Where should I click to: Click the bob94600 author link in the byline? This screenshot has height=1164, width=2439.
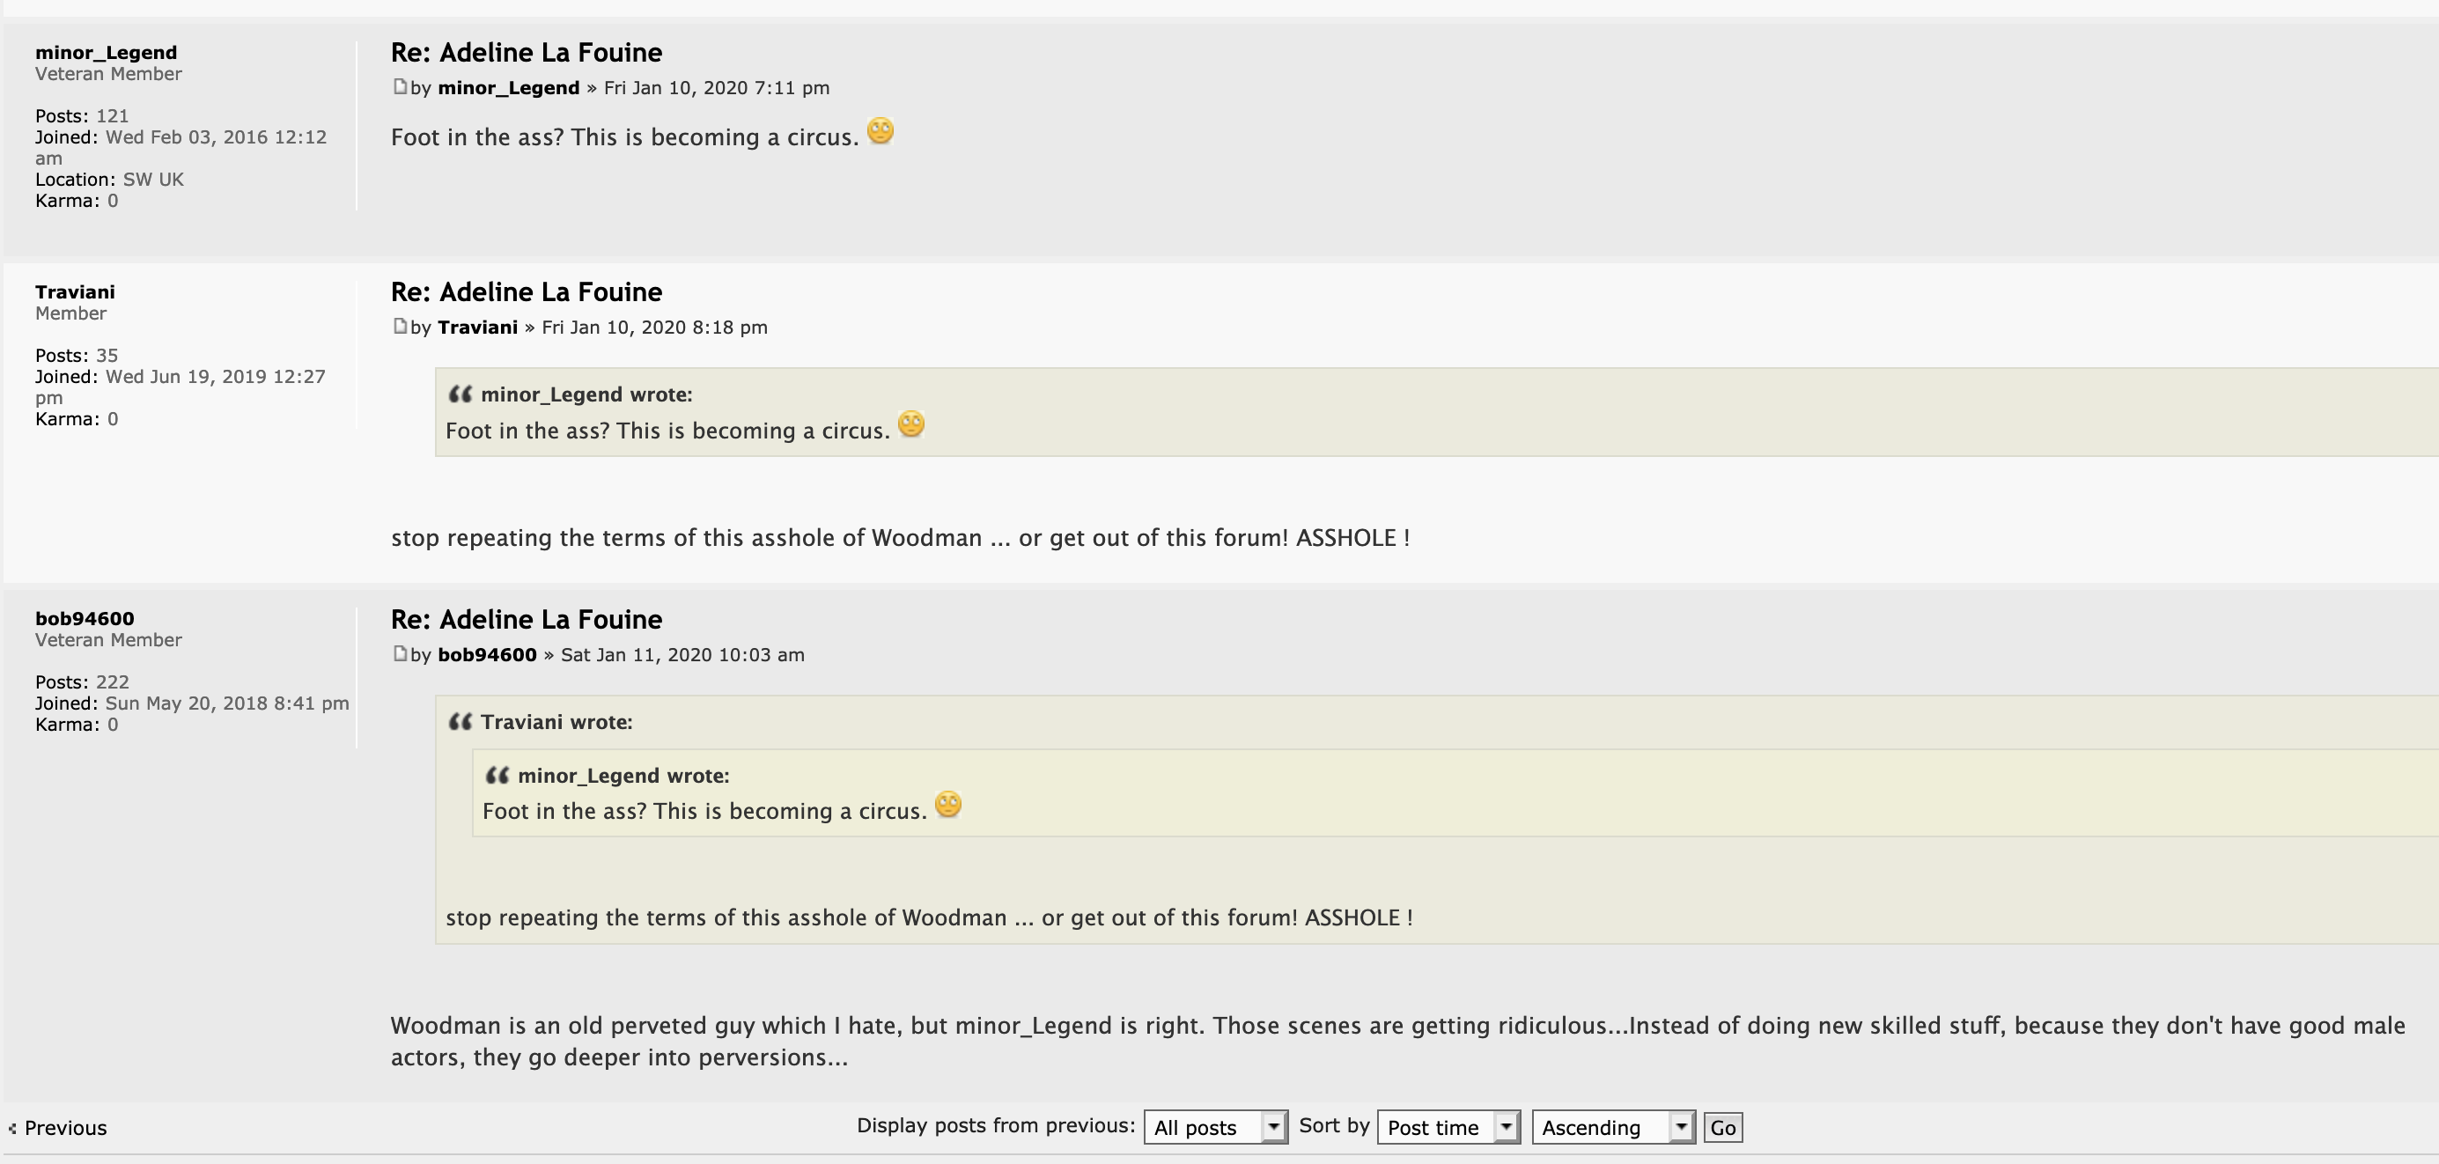[x=487, y=654]
